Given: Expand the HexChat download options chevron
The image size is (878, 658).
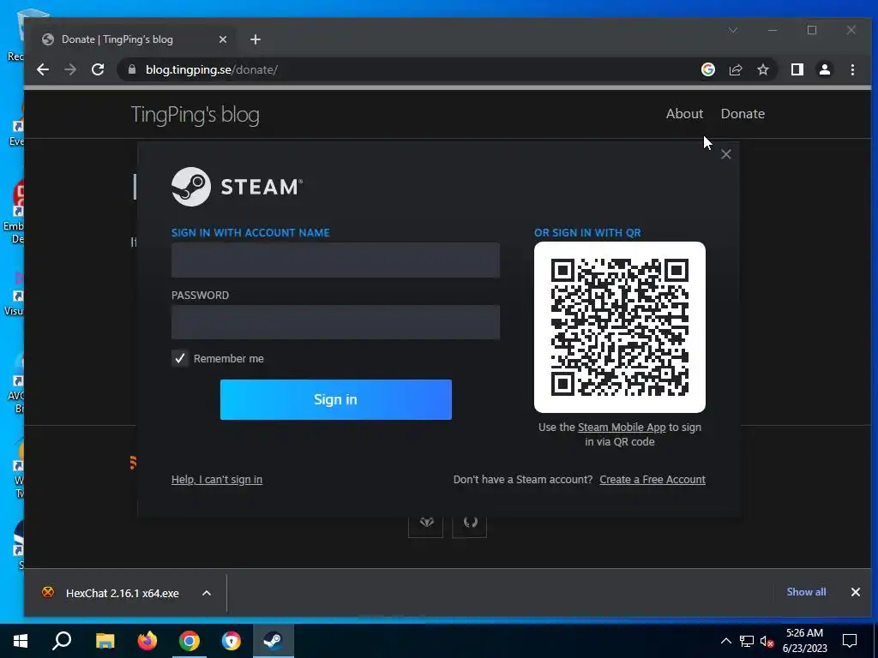Looking at the screenshot, I should tap(207, 593).
